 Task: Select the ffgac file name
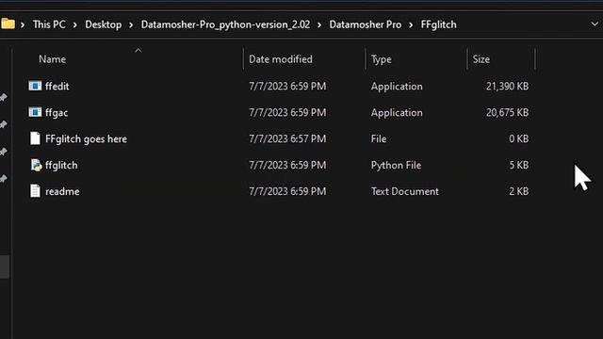(57, 113)
